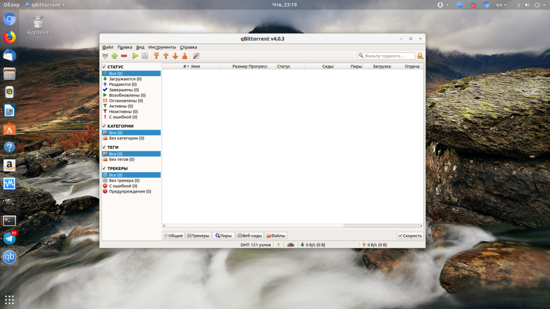Click the lock icon beside filter field
550x309 pixels.
[x=420, y=56]
